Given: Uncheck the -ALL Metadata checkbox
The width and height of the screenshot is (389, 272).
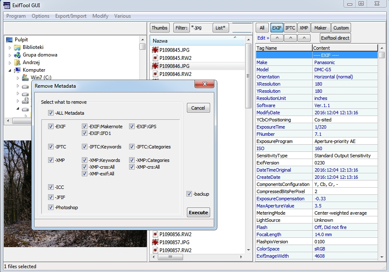Looking at the screenshot, I should pos(51,113).
